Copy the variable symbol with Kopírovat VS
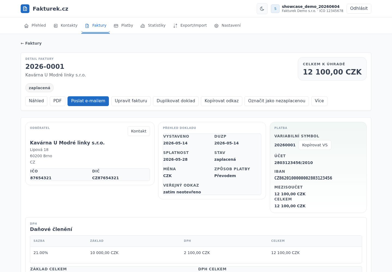The image size is (392, 272). tap(315, 145)
